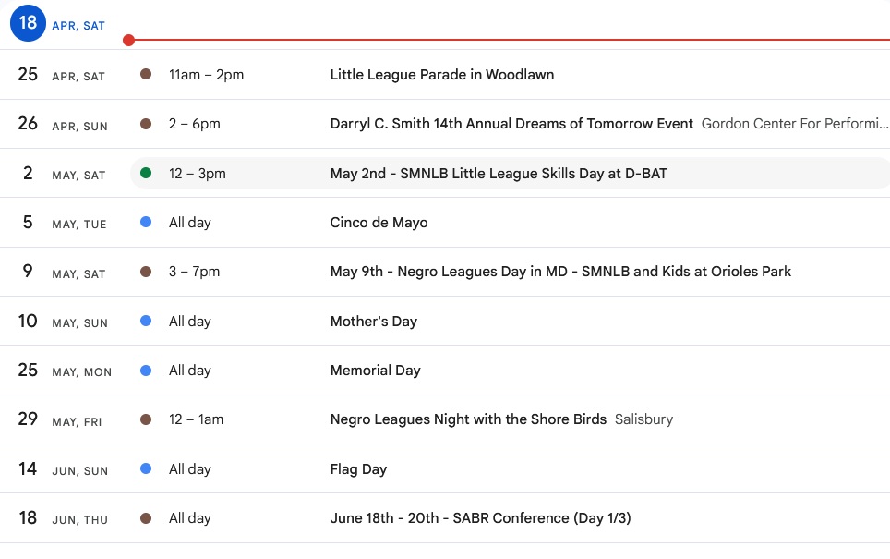Screen dimensions: 890x559
Task: Open Negro Leagues Day in MD event
Action: [x=560, y=272]
